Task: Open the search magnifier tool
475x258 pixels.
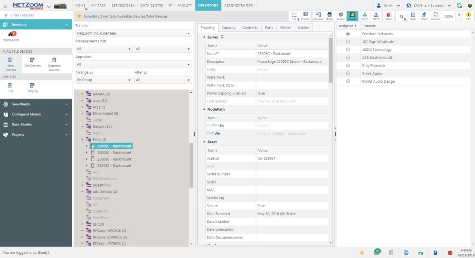Action: pos(402,17)
